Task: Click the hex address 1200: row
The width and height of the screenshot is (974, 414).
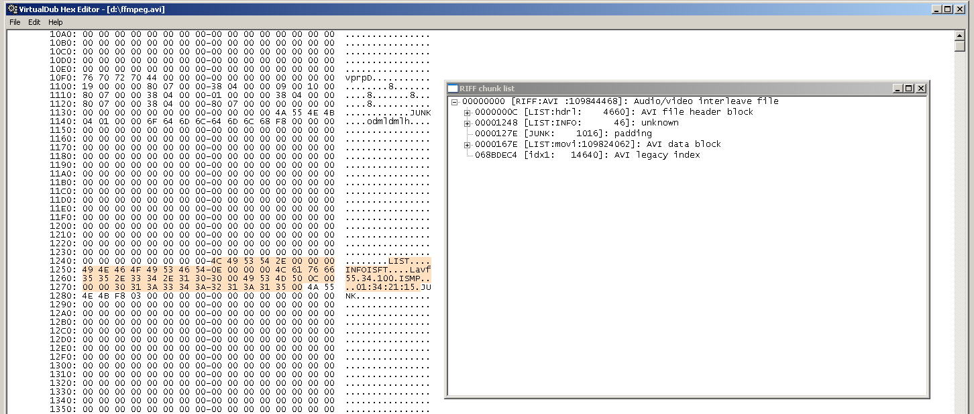Action: pos(239,226)
